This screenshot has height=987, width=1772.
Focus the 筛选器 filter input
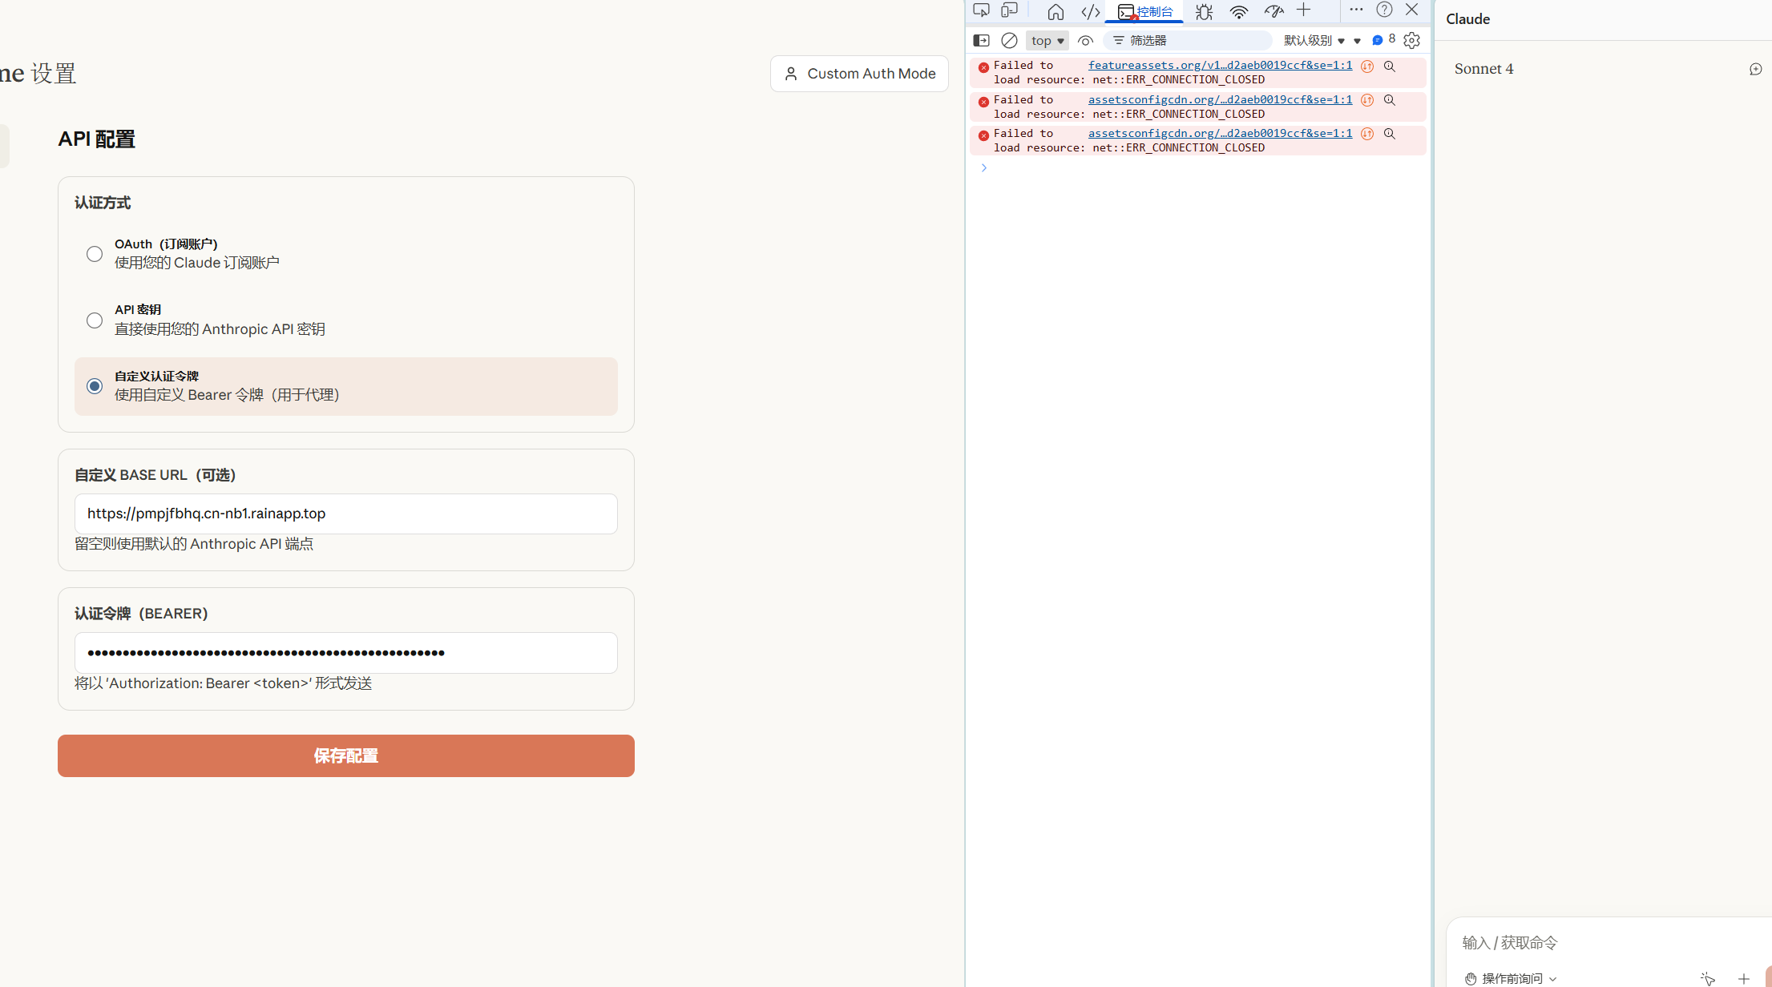(x=1188, y=40)
